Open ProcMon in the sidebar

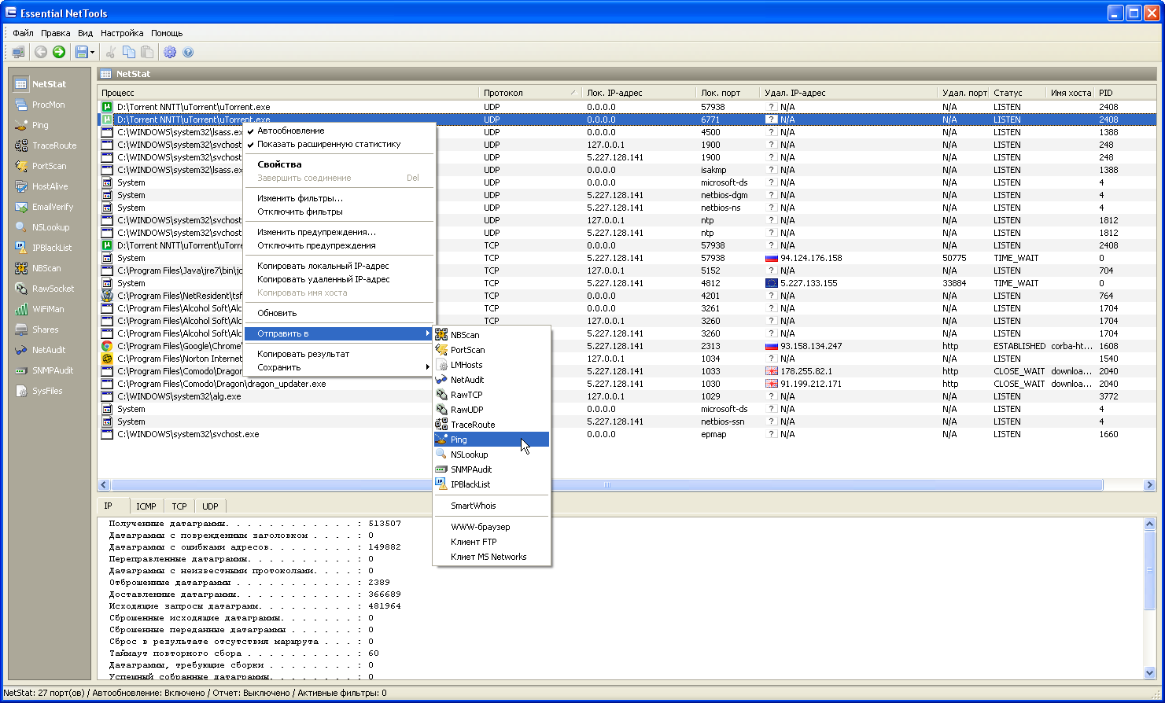point(41,105)
